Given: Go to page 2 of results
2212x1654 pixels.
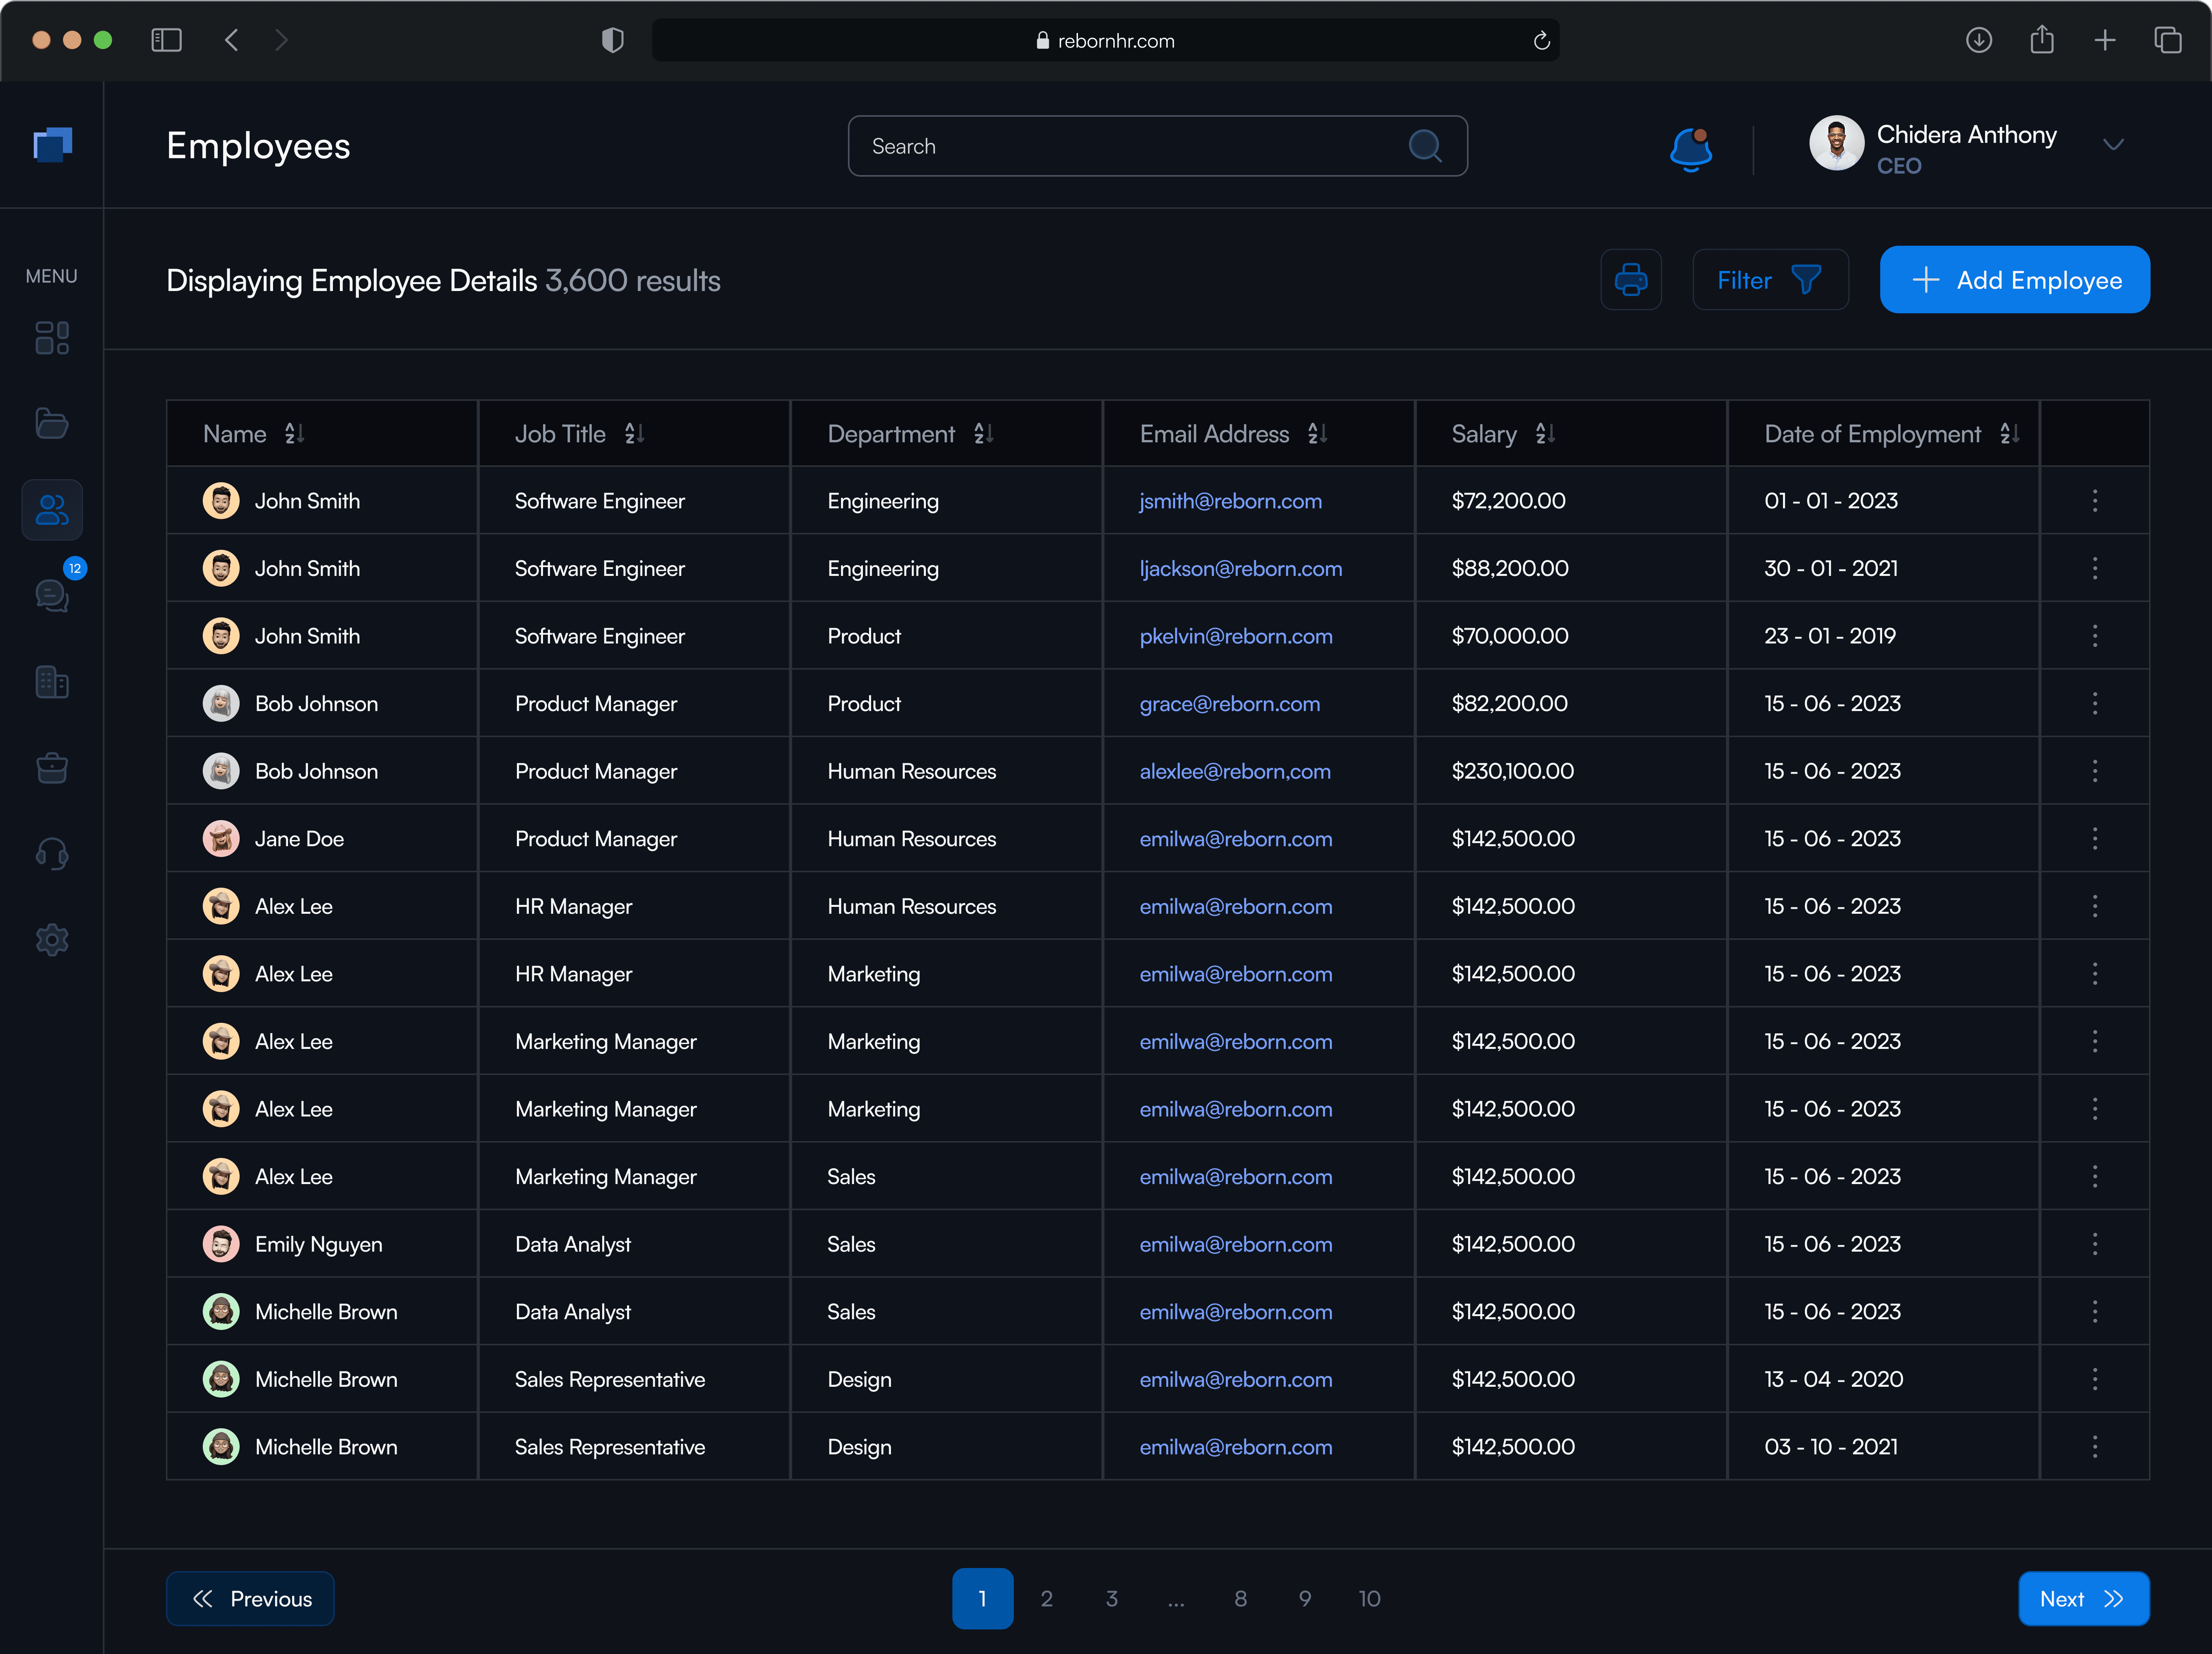Looking at the screenshot, I should [1047, 1599].
